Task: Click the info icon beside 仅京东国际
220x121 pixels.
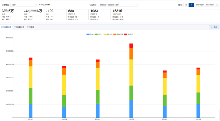Action: tap(49, 5)
